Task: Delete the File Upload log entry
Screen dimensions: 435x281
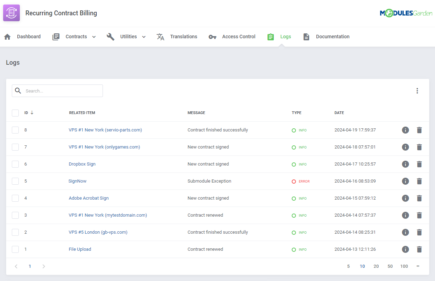Action: (x=419, y=249)
